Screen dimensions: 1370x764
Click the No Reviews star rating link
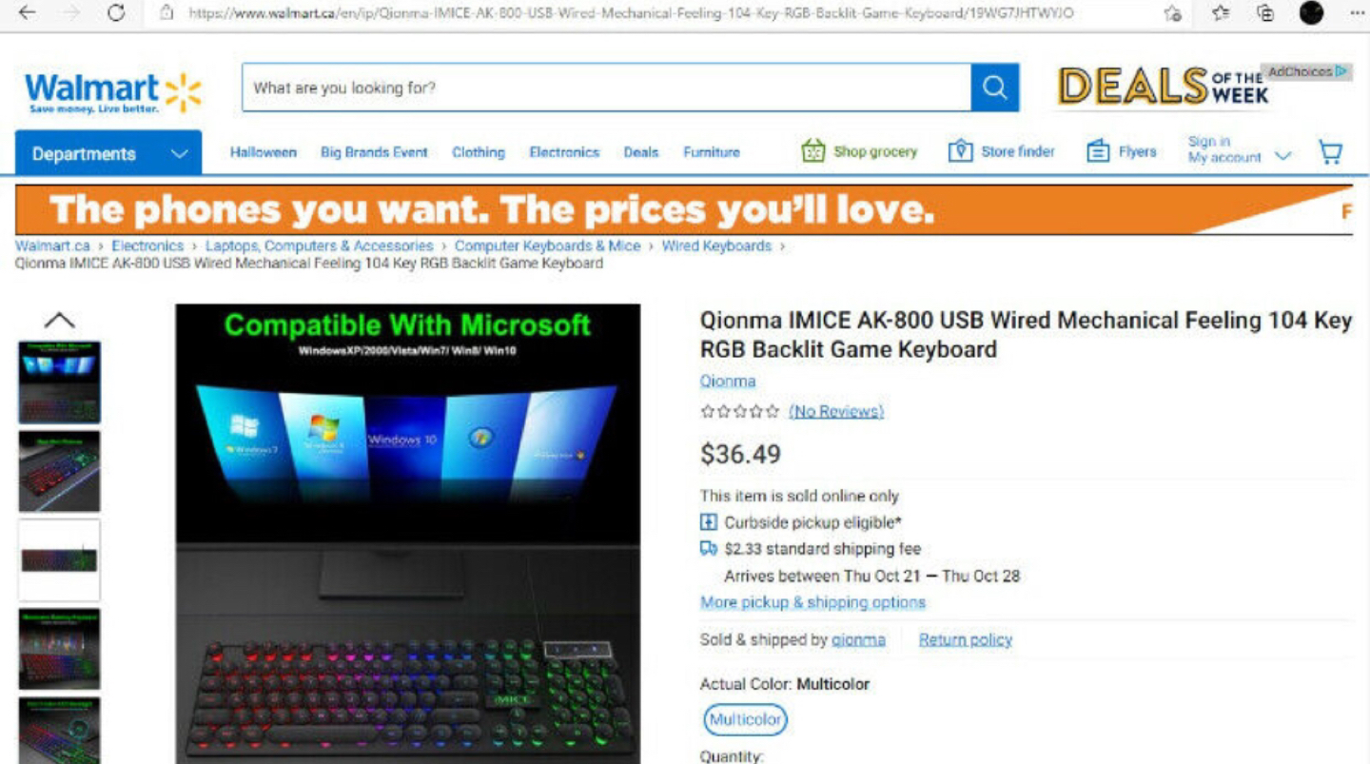pos(836,411)
